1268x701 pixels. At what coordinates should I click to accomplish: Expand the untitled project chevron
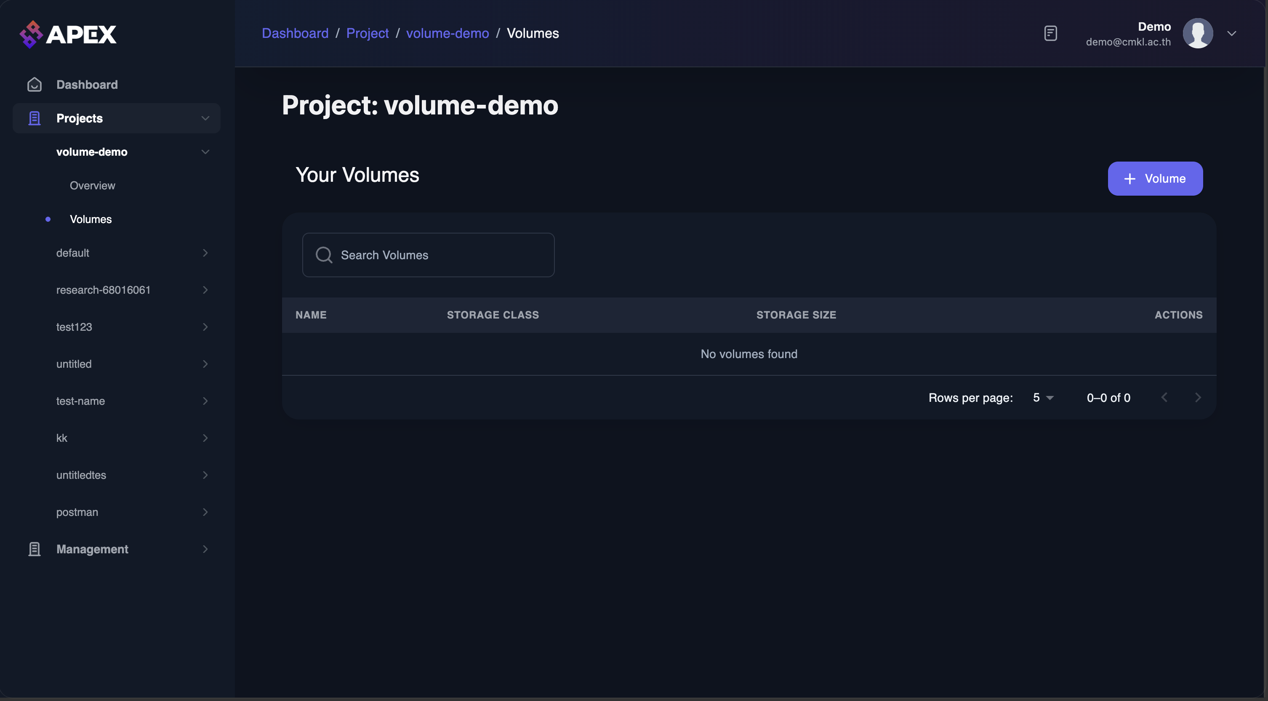[x=205, y=364]
